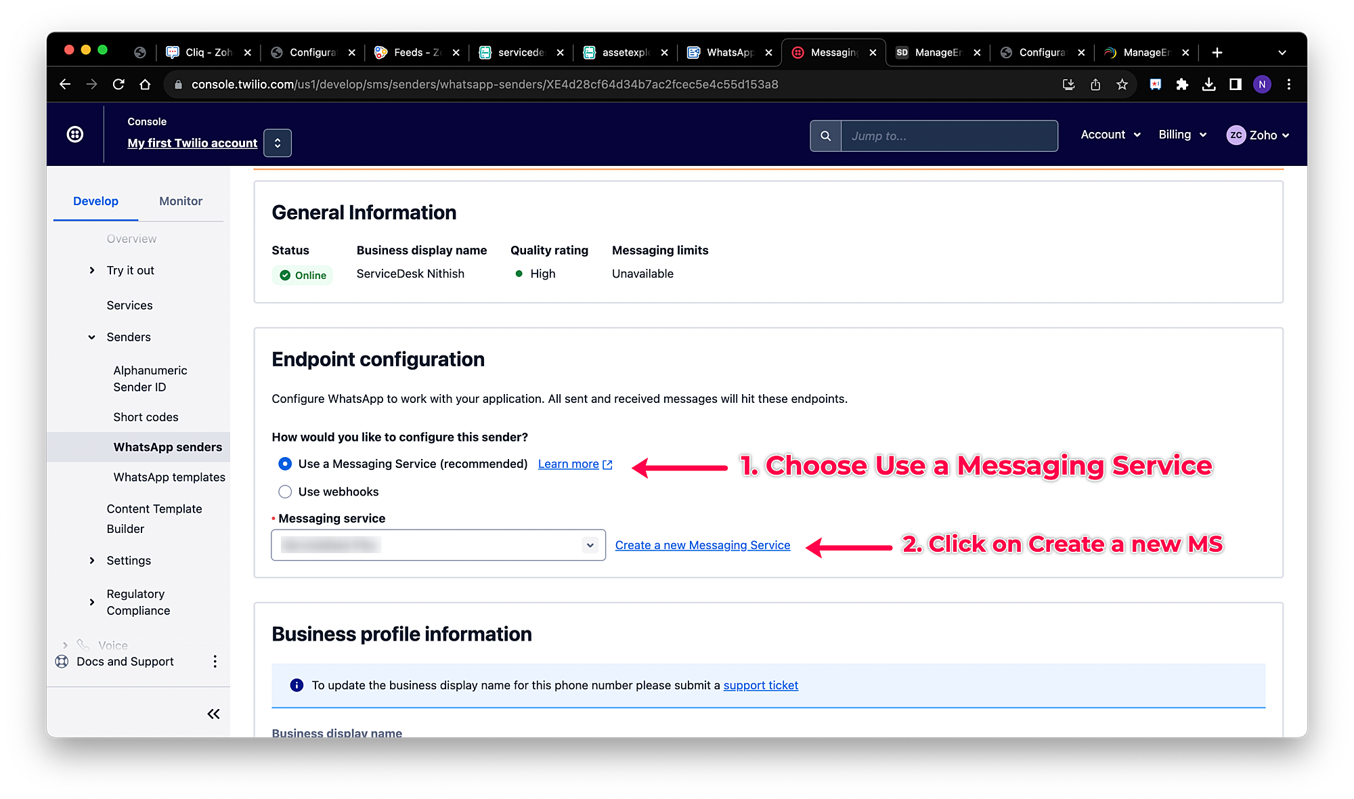Screen dimensions: 1354x799
Task: Open the browser extensions puzzle icon
Action: click(1182, 85)
